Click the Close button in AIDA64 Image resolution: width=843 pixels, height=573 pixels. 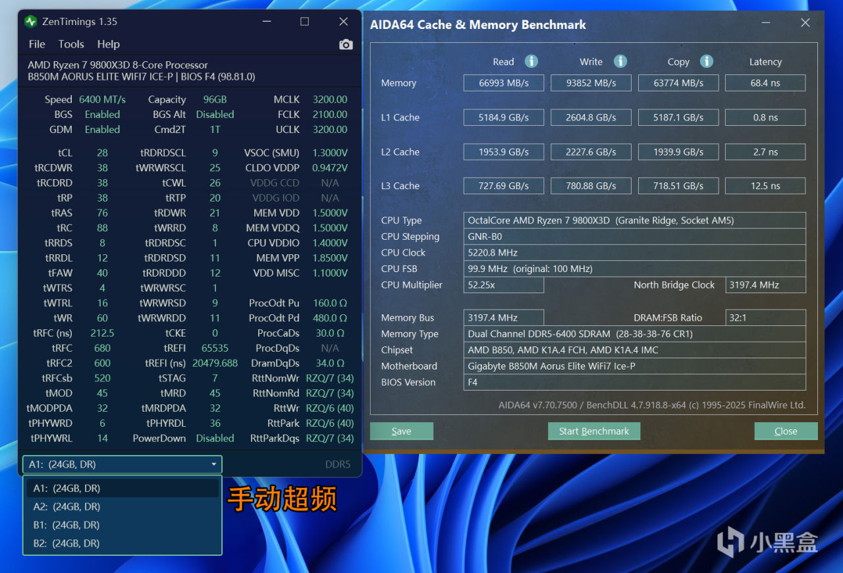click(x=786, y=431)
